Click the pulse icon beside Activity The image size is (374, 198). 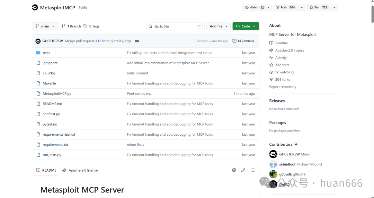[x=271, y=57]
